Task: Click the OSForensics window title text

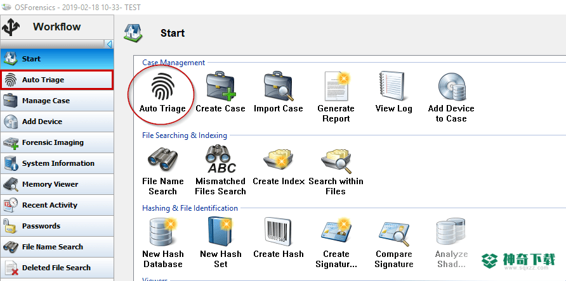Action: tap(77, 7)
